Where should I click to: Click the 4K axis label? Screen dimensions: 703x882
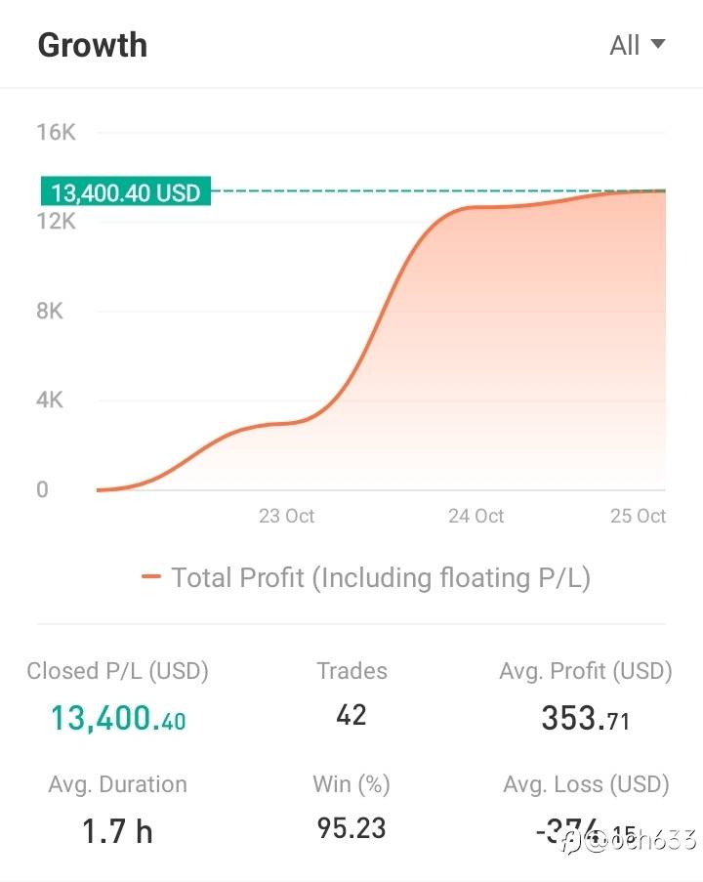[49, 400]
